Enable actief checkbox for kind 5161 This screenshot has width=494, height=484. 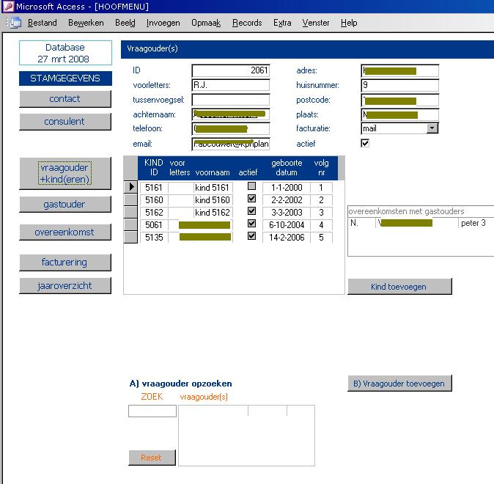pos(252,188)
